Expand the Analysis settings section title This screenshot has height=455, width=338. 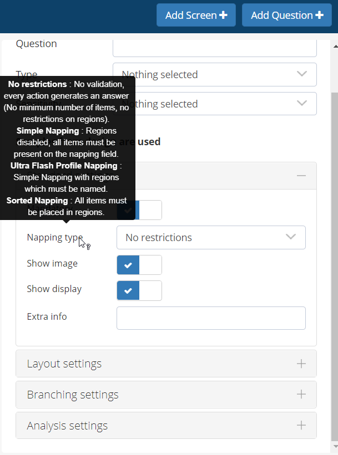(67, 426)
